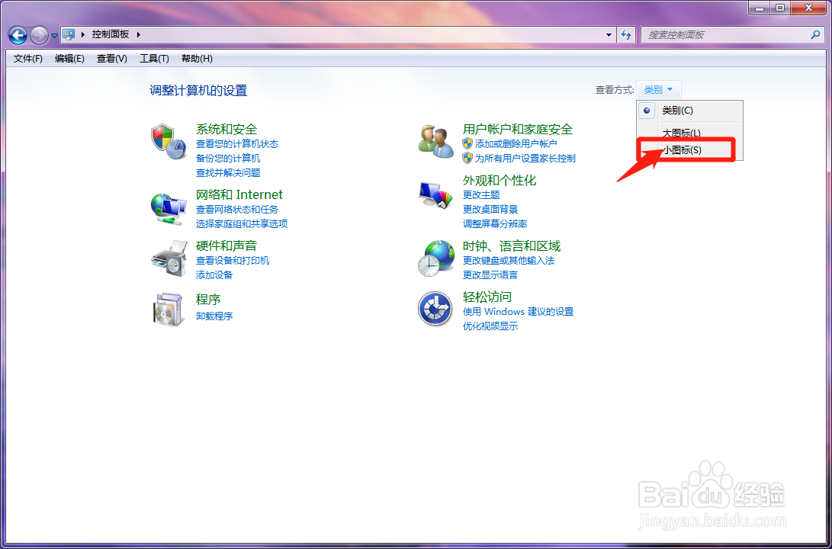Screen dimensions: 832x549
Task: Open 硬件和声音 category heading
Action: click(x=226, y=246)
